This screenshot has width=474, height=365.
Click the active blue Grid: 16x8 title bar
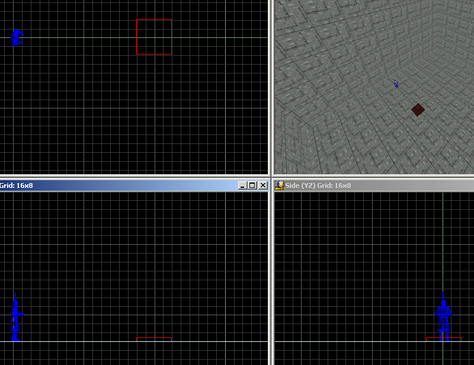pyautogui.click(x=118, y=185)
